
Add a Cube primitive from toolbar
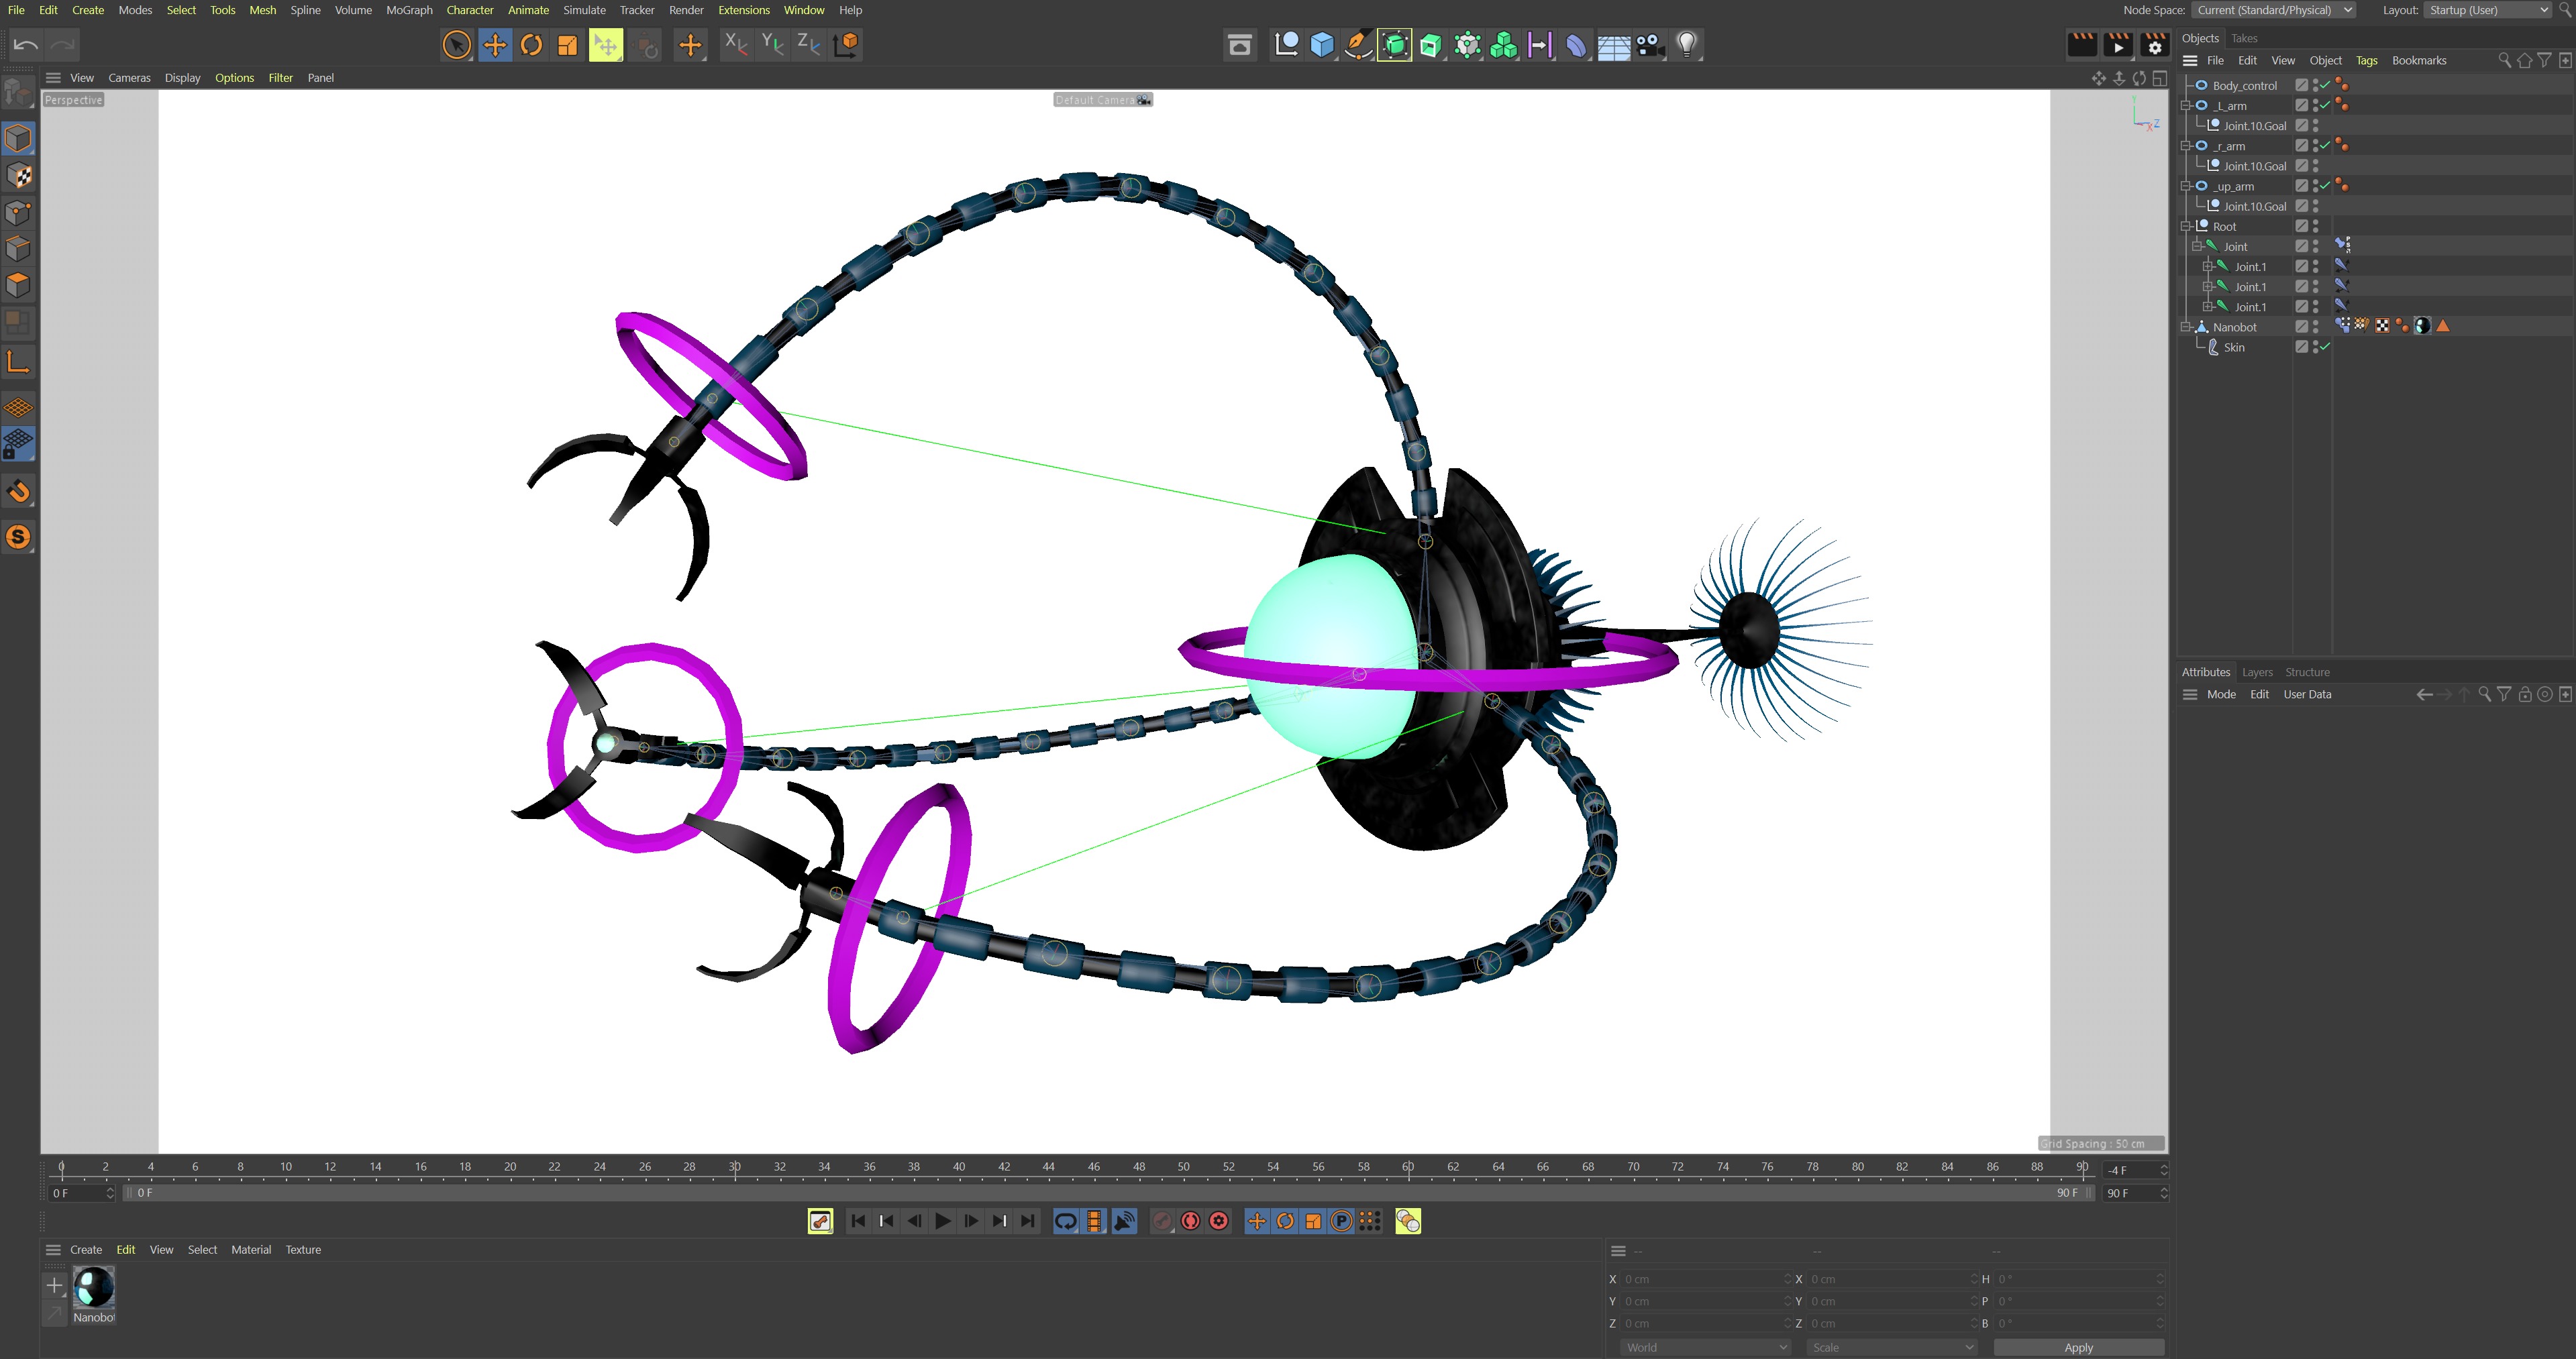tap(1322, 45)
